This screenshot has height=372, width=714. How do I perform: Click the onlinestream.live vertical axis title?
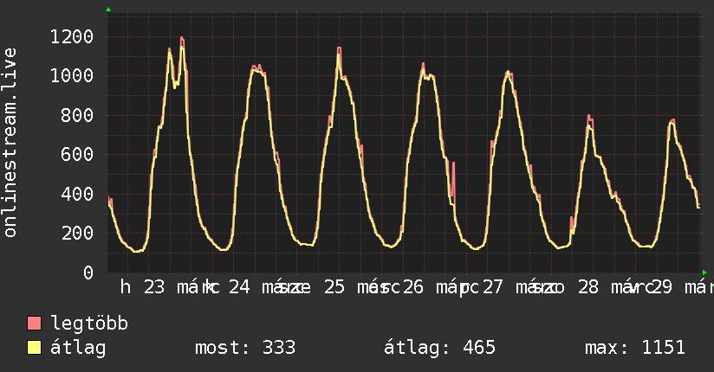[x=10, y=143]
